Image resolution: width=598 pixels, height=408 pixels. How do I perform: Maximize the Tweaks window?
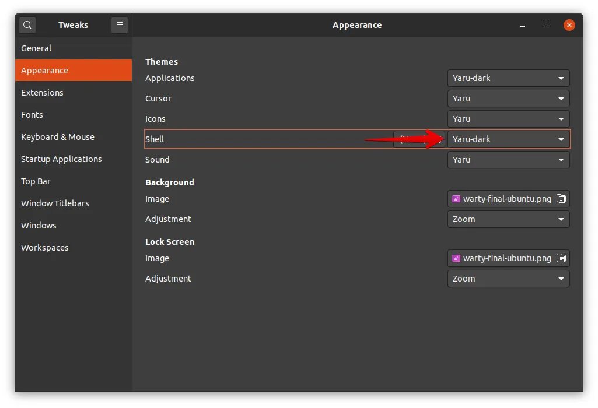546,25
